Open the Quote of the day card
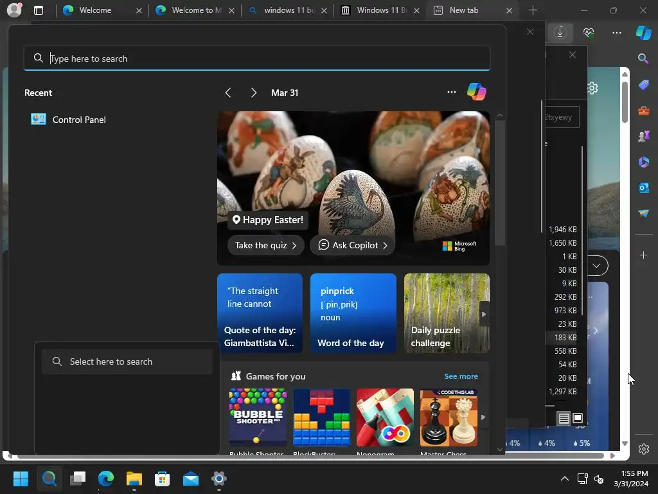 [260, 313]
